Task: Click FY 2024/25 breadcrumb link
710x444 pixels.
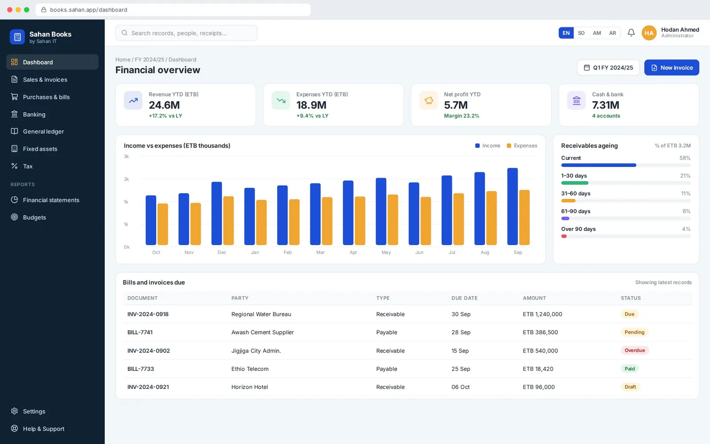Action: point(150,59)
